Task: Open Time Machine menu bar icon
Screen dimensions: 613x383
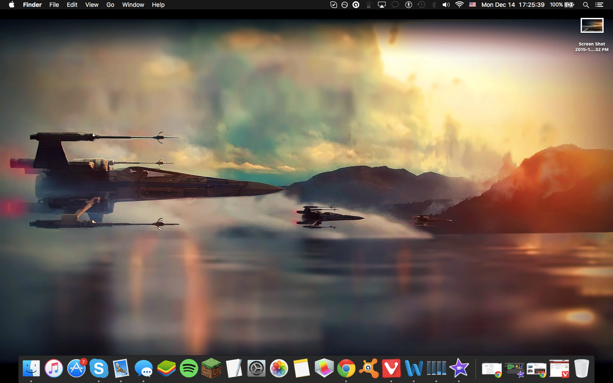Action: click(x=421, y=5)
